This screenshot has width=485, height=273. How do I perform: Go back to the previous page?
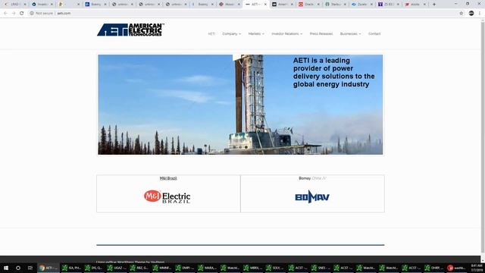pyautogui.click(x=5, y=14)
